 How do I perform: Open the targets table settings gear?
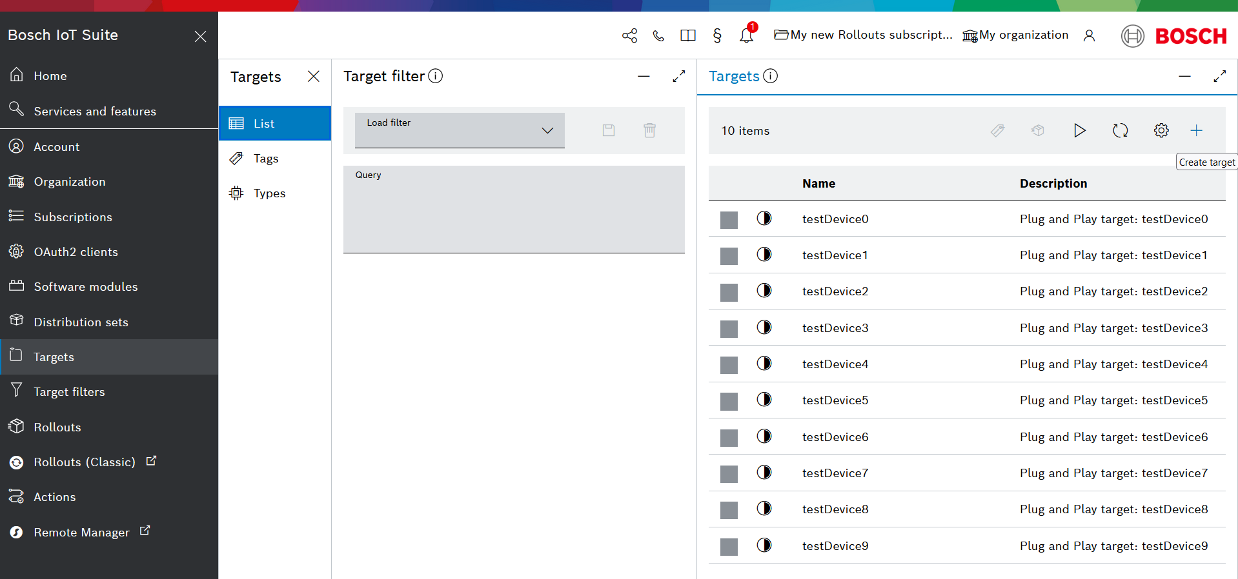1161,131
